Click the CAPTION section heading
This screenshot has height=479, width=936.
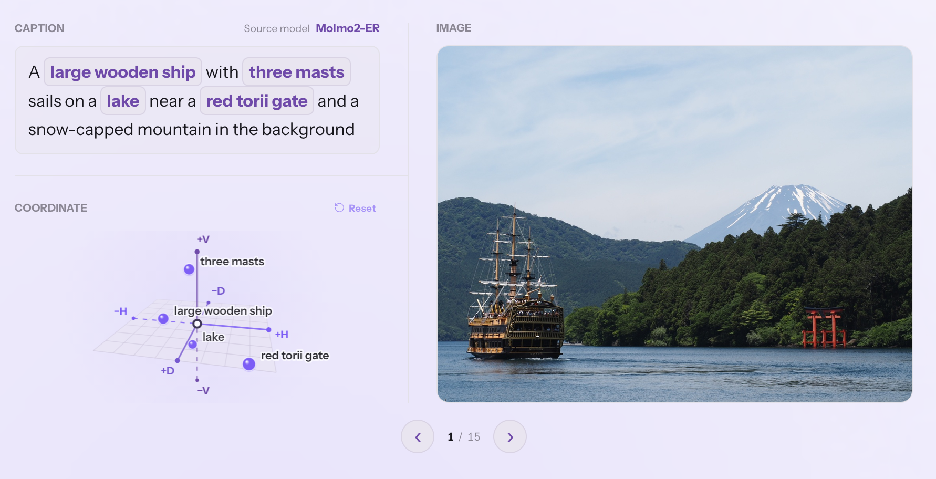click(39, 28)
